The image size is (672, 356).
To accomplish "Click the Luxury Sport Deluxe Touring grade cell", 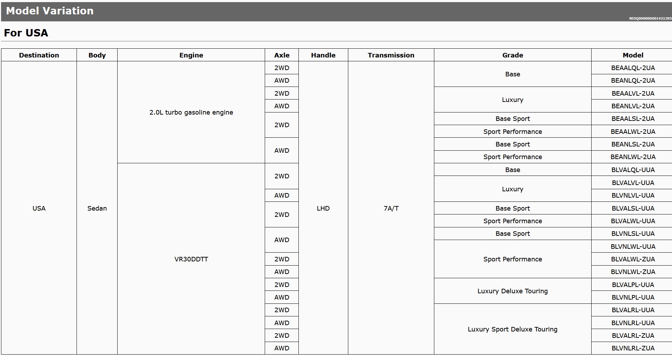I will pyautogui.click(x=512, y=329).
